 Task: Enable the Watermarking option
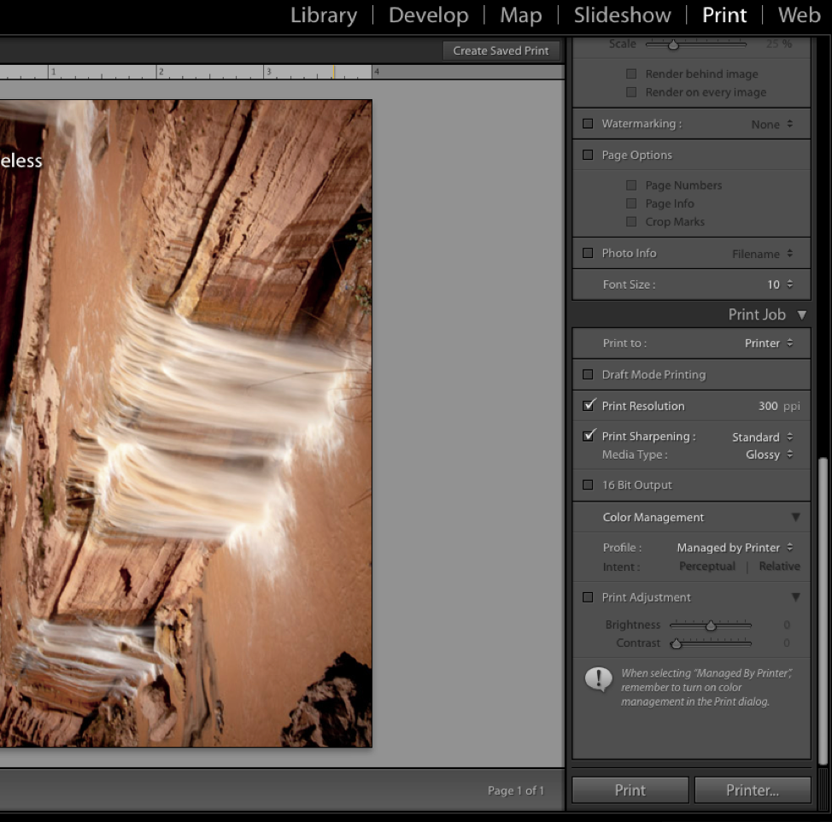coord(588,123)
